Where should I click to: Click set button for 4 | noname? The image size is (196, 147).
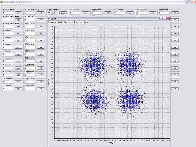[18, 40]
